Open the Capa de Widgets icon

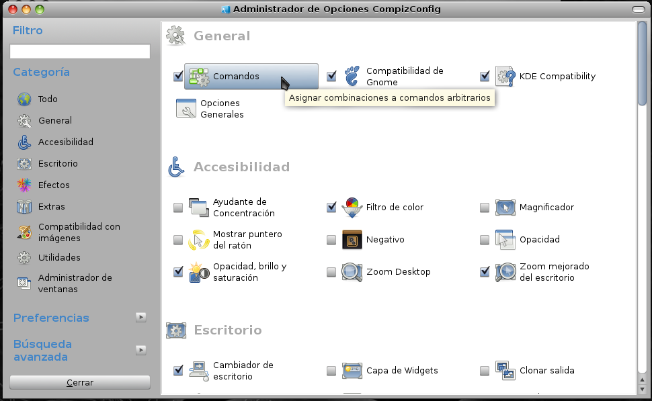coord(352,371)
